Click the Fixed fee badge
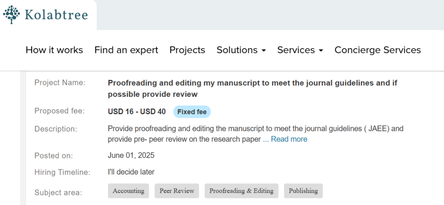 192,112
